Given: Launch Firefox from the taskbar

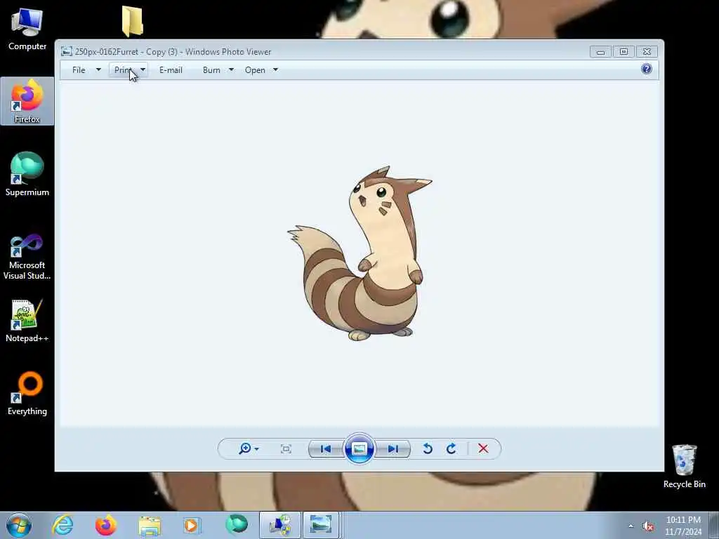Looking at the screenshot, I should click(x=106, y=525).
